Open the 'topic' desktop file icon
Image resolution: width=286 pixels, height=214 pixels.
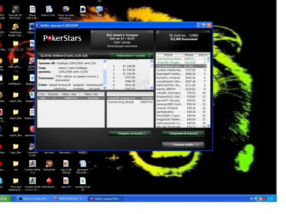(83, 11)
